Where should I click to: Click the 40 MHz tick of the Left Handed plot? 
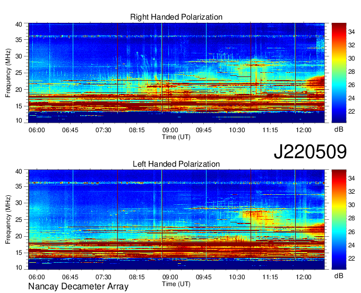tap(19, 171)
